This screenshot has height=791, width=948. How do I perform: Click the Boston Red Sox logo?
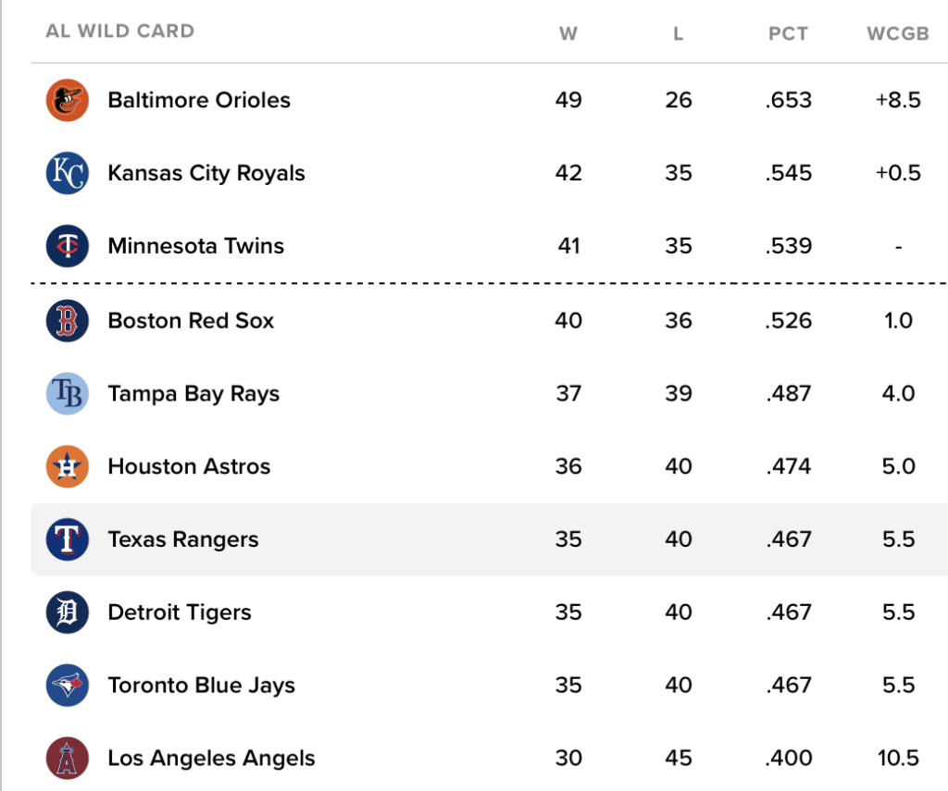tap(67, 321)
